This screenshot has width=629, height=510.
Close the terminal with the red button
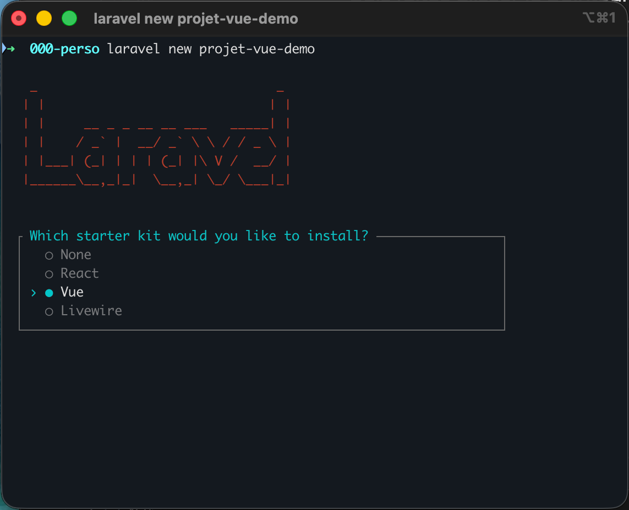click(x=19, y=19)
